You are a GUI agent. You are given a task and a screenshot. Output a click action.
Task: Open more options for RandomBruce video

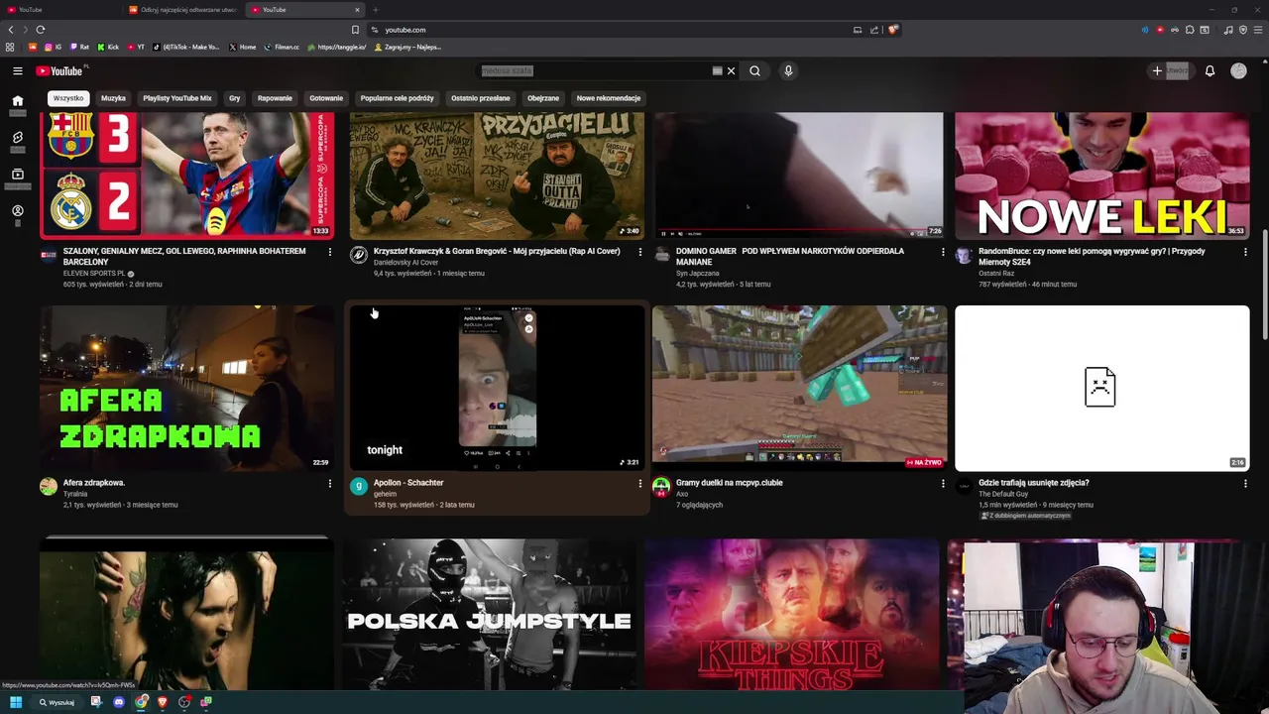pos(1245,252)
